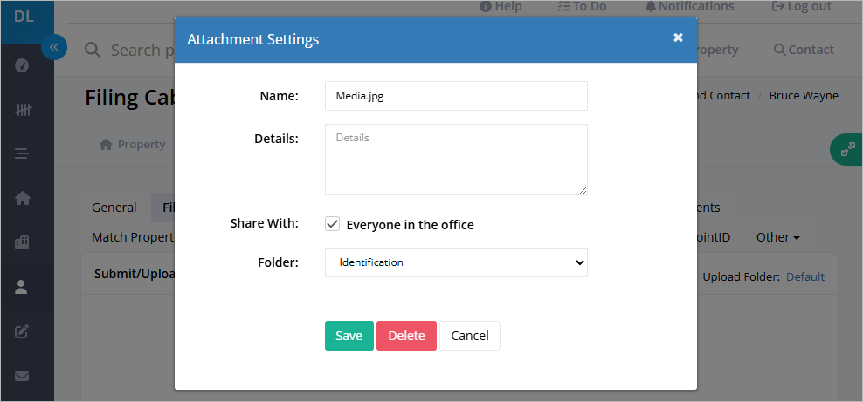Open Notifications
This screenshot has width=863, height=402.
coord(690,7)
